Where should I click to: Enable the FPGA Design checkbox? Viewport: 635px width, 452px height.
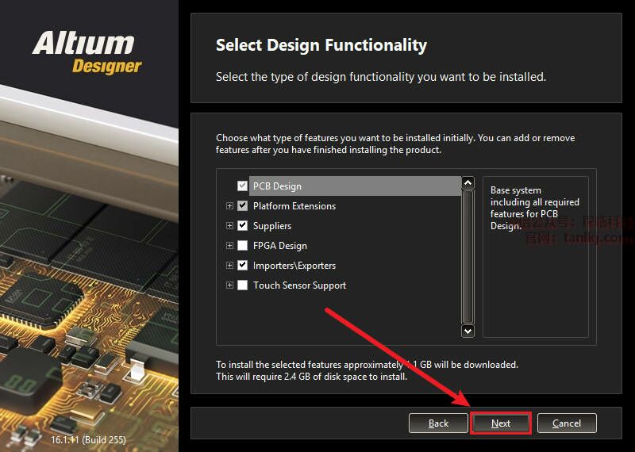242,245
